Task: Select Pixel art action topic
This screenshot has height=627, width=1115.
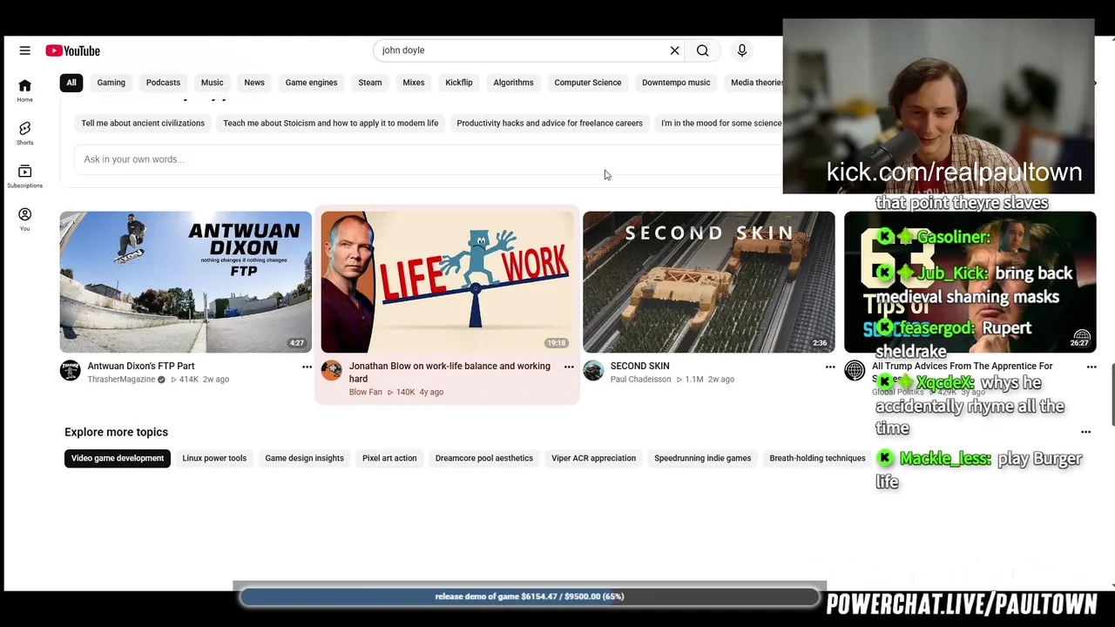Action: pyautogui.click(x=389, y=458)
